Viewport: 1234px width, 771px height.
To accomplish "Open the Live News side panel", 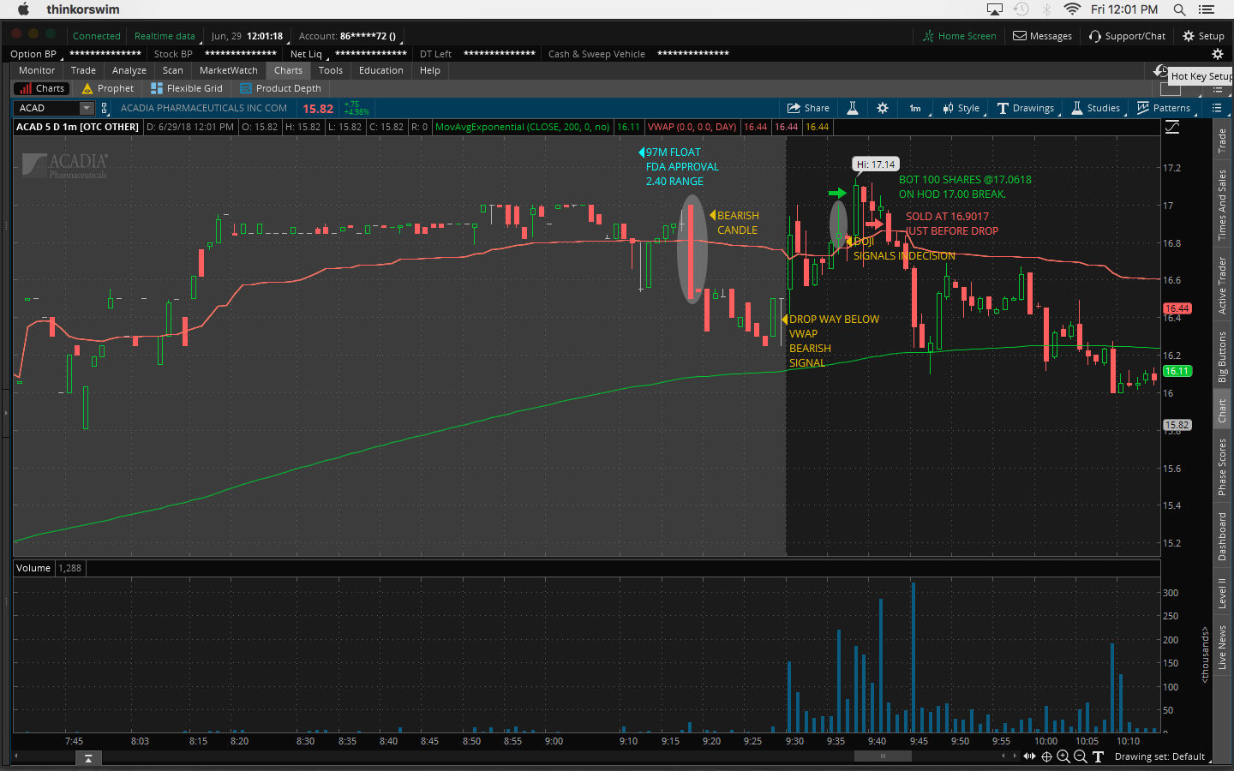I will point(1222,648).
